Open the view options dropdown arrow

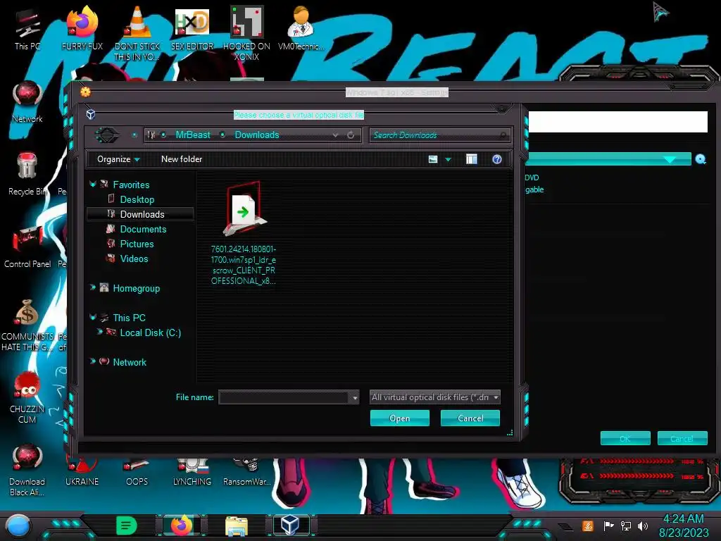448,160
